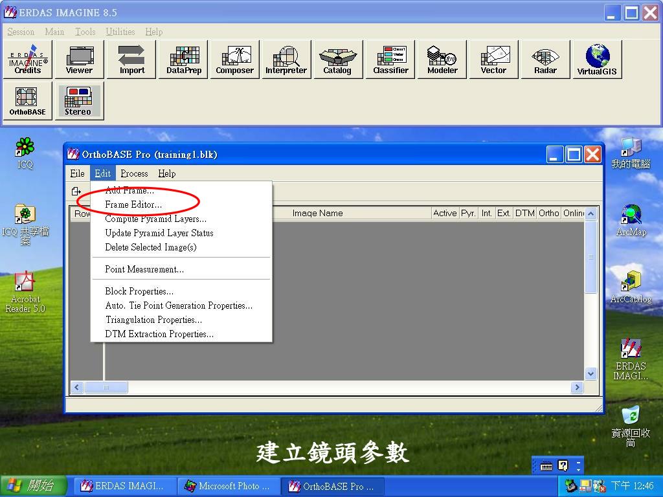Open the Vector module
Image resolution: width=663 pixels, height=497 pixels.
(493, 60)
